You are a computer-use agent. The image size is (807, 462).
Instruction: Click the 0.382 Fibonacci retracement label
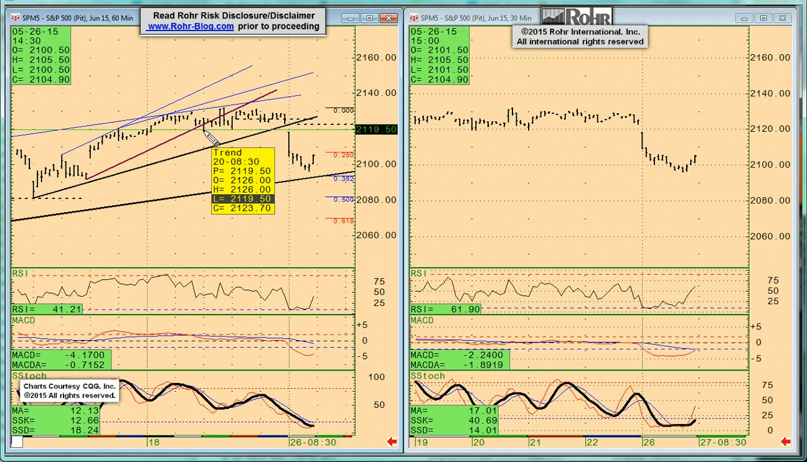click(x=344, y=178)
